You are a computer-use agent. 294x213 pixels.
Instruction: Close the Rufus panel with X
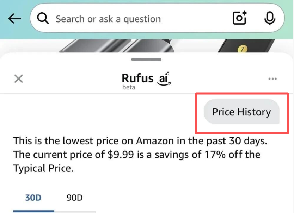[x=18, y=79]
